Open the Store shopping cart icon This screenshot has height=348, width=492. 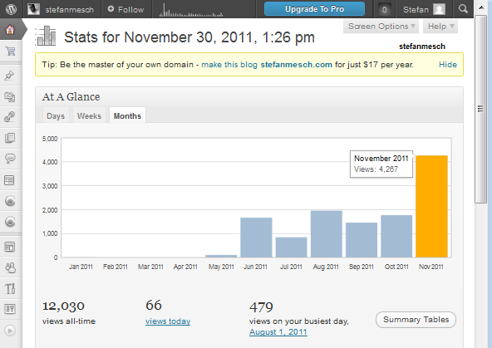(x=10, y=51)
